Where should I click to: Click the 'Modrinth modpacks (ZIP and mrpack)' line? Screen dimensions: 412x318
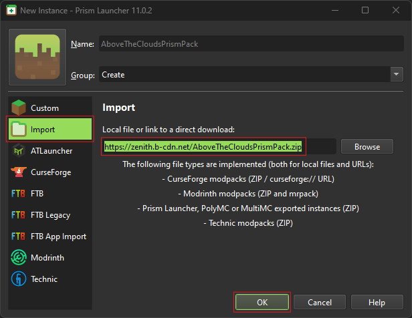248,194
